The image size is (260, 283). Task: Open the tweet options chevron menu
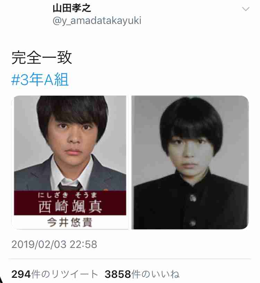point(245,9)
